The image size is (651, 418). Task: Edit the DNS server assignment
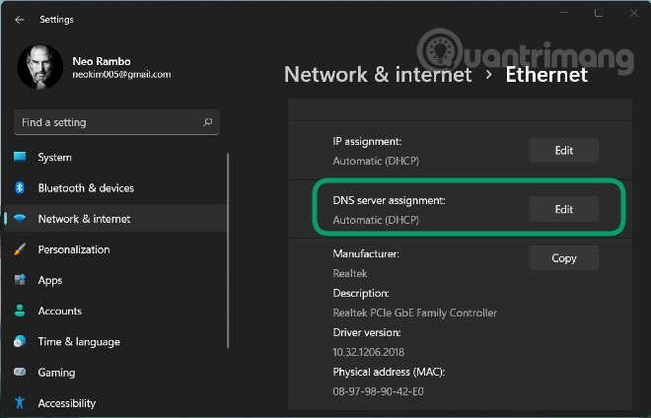563,209
